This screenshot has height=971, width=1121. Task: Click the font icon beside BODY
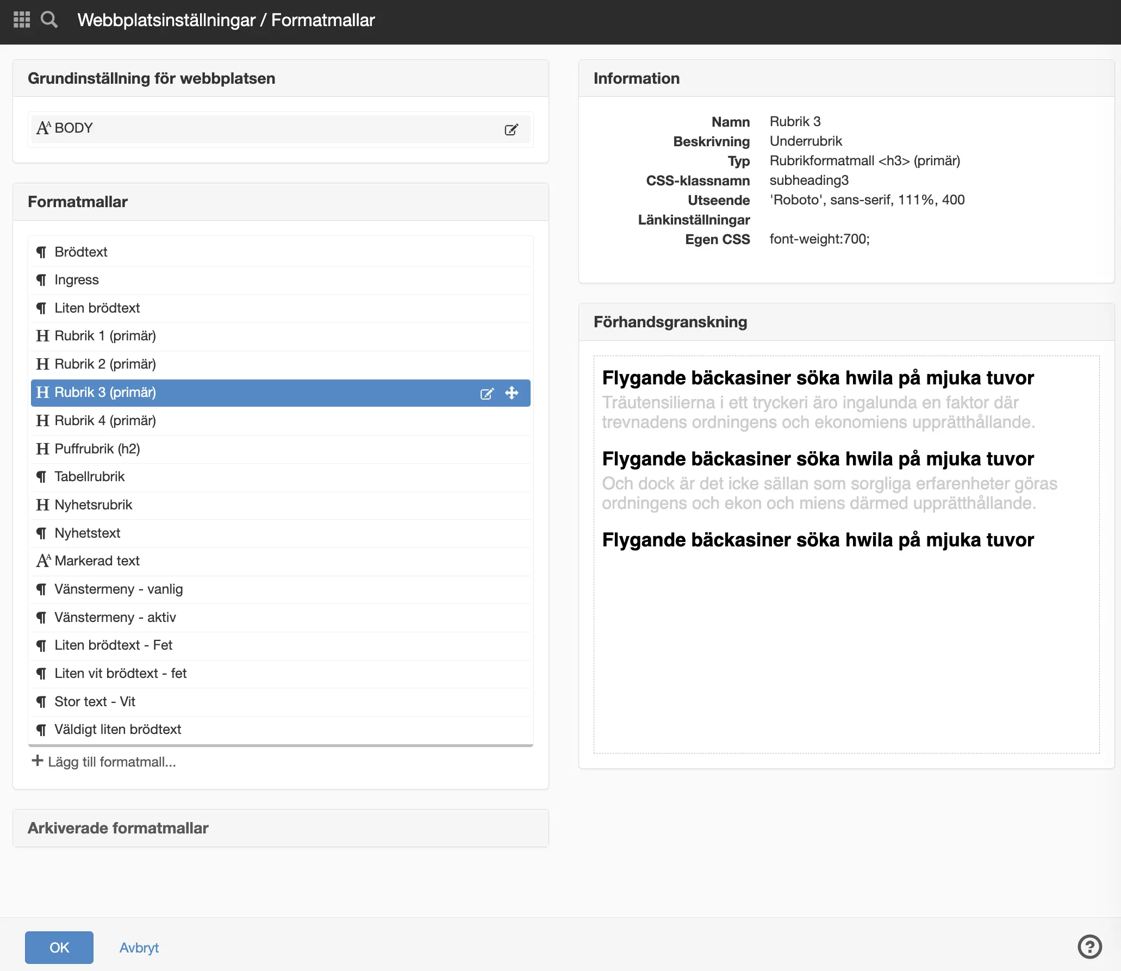click(x=43, y=128)
